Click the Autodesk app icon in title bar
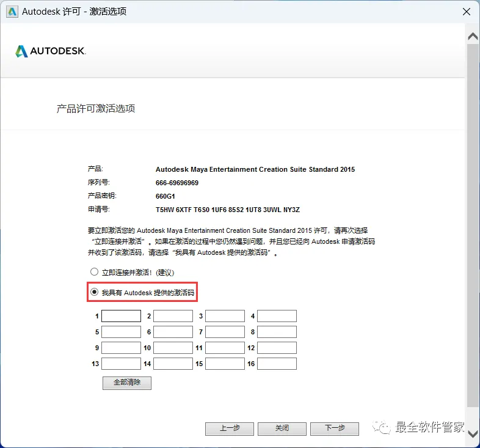Image resolution: width=480 pixels, height=448 pixels. [12, 12]
